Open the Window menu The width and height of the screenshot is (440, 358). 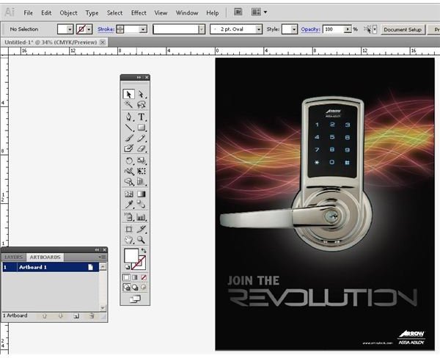point(187,13)
